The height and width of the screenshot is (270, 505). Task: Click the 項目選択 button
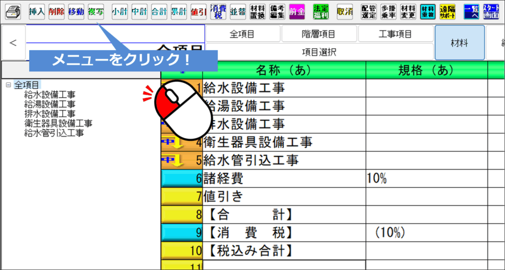coord(319,52)
